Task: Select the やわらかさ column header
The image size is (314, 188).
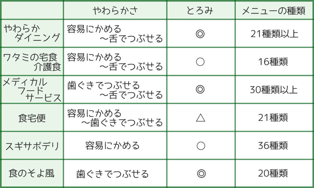Action: (115, 10)
